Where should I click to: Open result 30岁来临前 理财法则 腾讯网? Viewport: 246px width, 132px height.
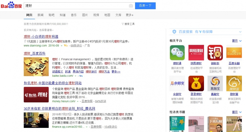59,108
